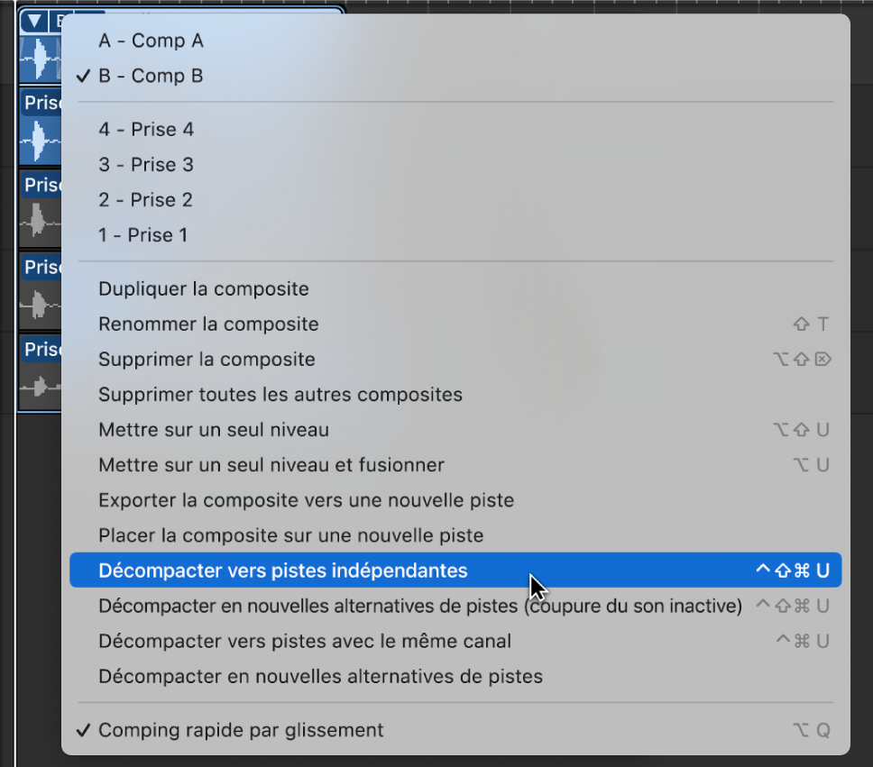Select take "4 - Prise 4"

point(146,129)
